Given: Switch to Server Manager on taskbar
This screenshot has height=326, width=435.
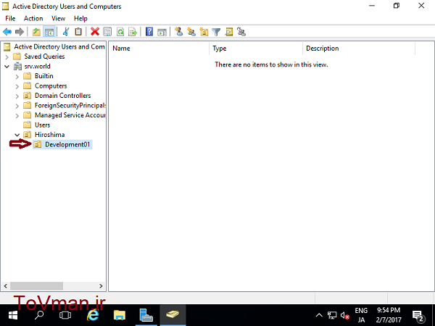Looking at the screenshot, I should click(x=146, y=315).
